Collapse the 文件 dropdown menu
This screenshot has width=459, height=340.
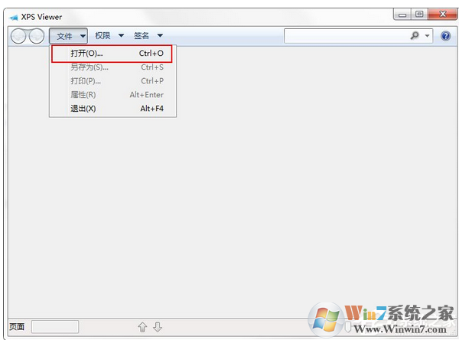(68, 36)
